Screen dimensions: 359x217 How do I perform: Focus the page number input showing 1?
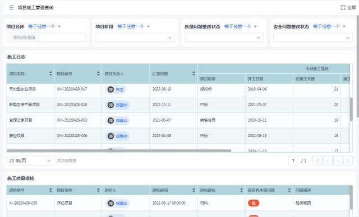pyautogui.click(x=293, y=161)
